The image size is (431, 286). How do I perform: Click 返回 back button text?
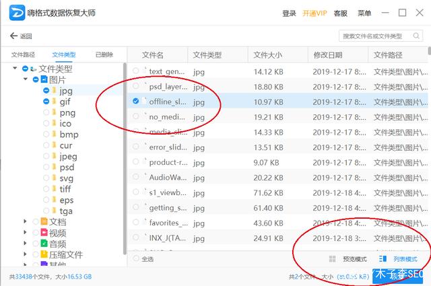pos(26,36)
